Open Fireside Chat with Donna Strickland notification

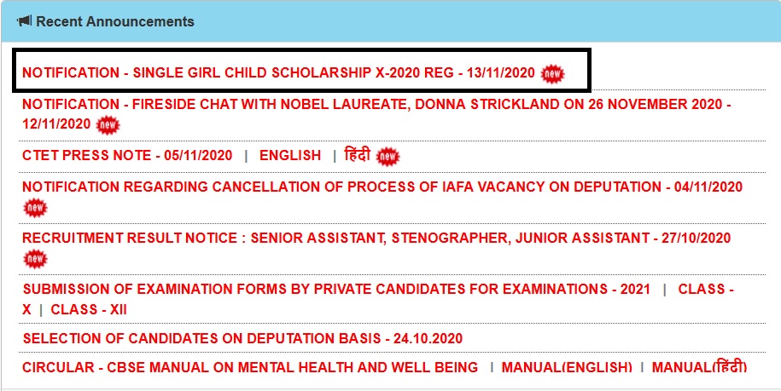coord(376,114)
